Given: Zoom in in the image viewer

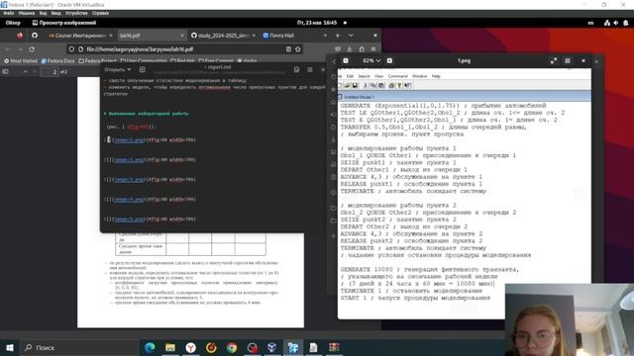Looking at the screenshot, I should [389, 60].
